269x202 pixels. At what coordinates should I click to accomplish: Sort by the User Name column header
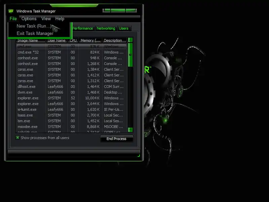click(56, 40)
